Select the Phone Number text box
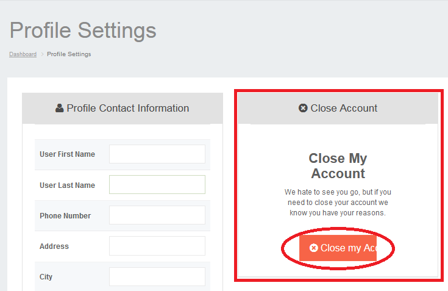Screen dimensions: 448x291 (157, 215)
